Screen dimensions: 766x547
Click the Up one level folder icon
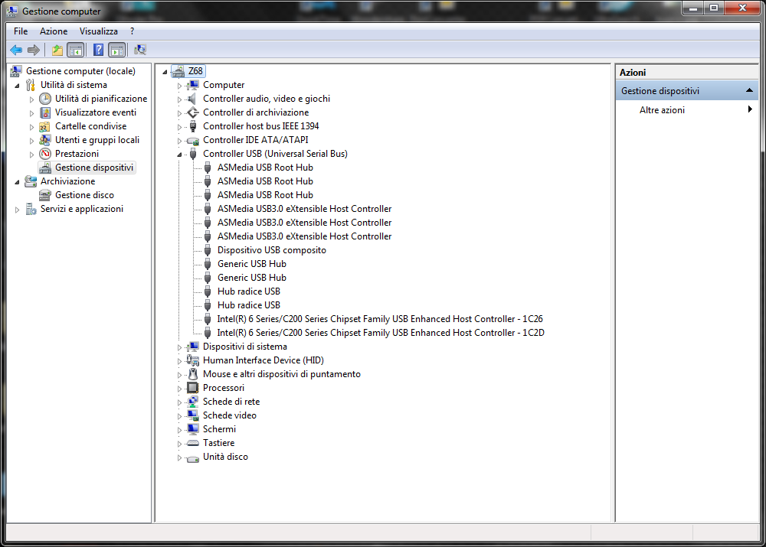(57, 50)
